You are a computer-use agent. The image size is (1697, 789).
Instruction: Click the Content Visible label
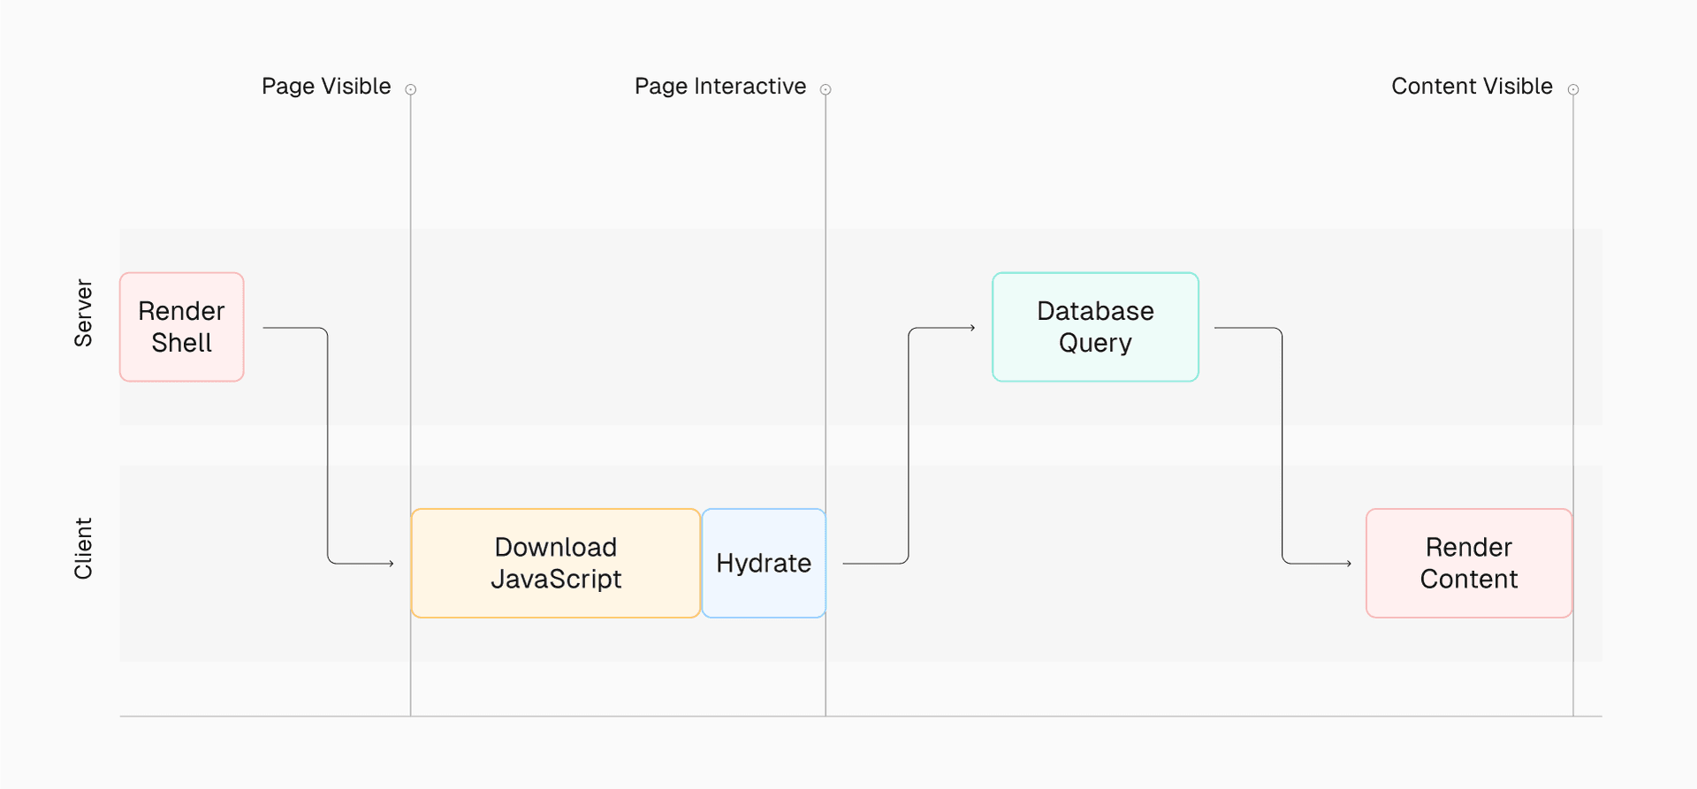(1472, 87)
